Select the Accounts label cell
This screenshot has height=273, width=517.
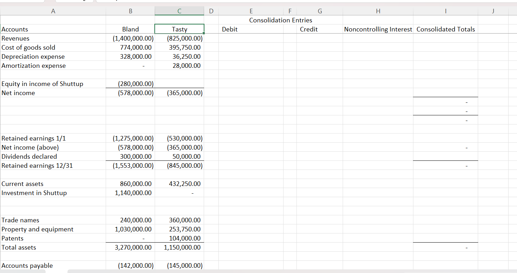pos(53,29)
